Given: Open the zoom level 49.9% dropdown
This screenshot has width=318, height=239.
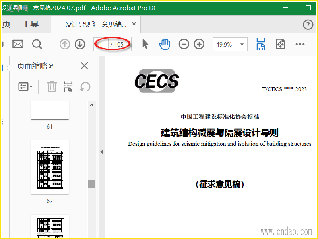Looking at the screenshot, I should 230,44.
